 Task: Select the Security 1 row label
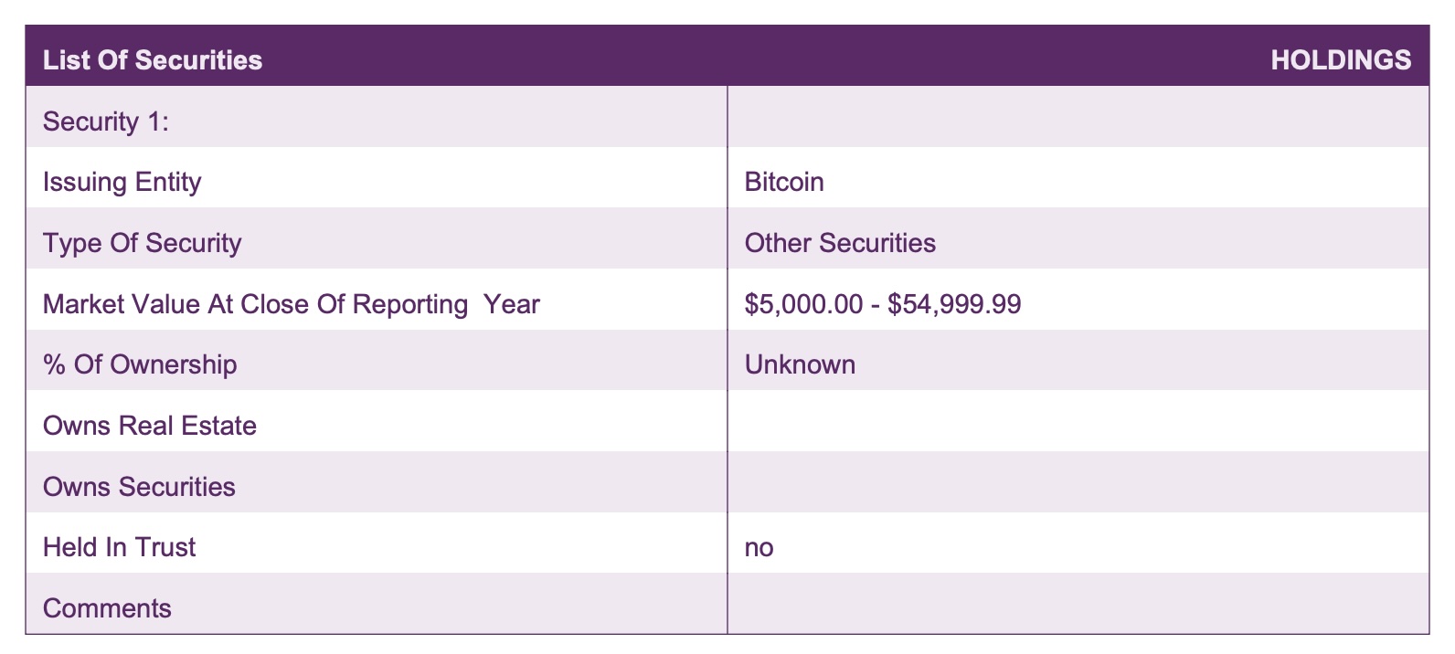click(x=106, y=121)
